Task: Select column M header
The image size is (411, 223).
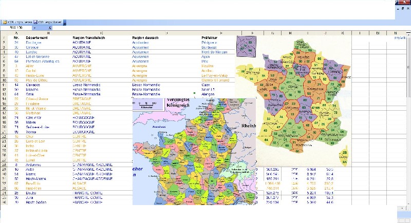Action: click(x=378, y=33)
